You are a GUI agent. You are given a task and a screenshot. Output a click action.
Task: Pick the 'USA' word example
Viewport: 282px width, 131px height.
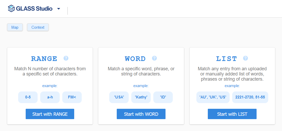119,97
